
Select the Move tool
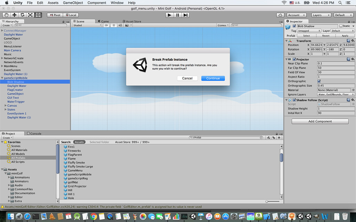(x=14, y=15)
